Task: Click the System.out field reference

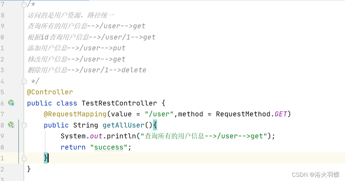Action: tap(82, 136)
